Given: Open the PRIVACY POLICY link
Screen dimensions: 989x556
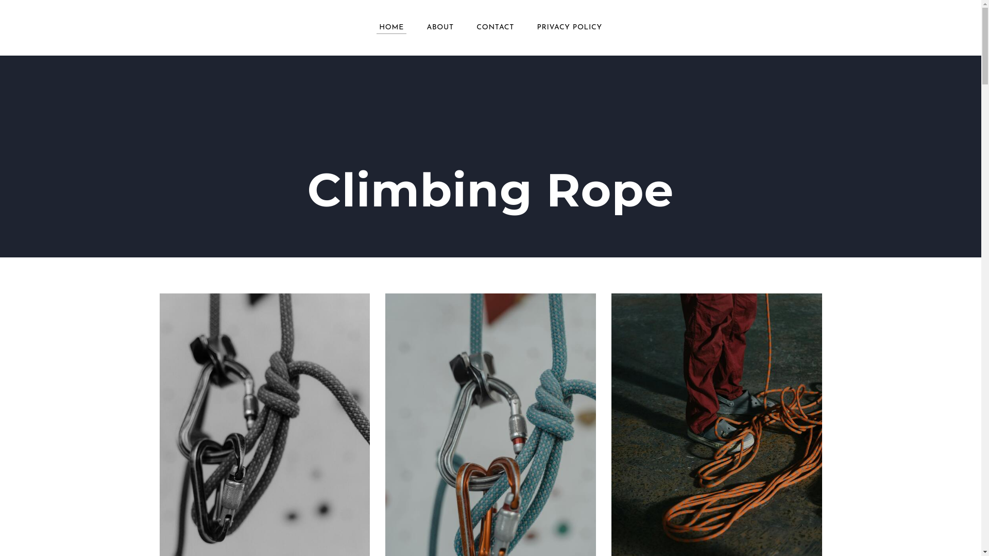Looking at the screenshot, I should pyautogui.click(x=569, y=28).
